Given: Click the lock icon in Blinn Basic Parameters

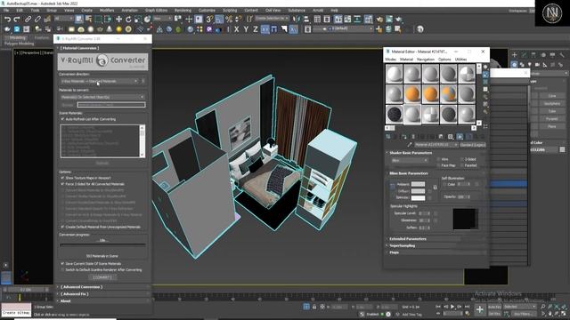Looking at the screenshot, I should click(x=435, y=188).
